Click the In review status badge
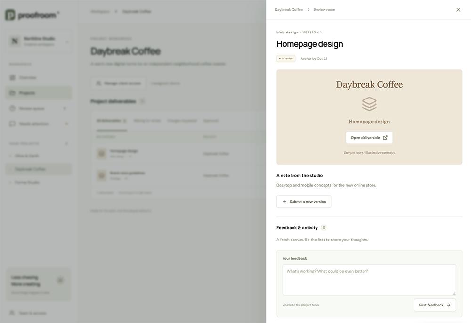 click(x=286, y=58)
